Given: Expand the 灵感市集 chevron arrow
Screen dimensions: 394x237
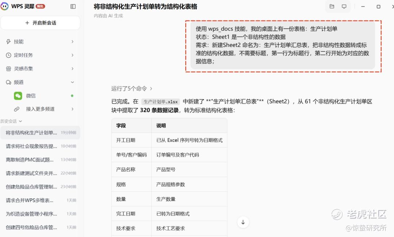Looking at the screenshot, I should [x=72, y=69].
